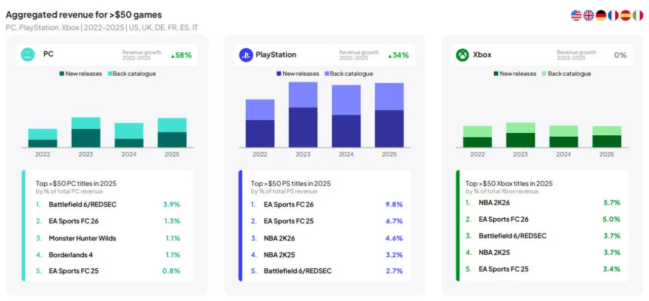The image size is (649, 301).
Task: Click the 5.7% Xbox revenue value
Action: pyautogui.click(x=612, y=203)
